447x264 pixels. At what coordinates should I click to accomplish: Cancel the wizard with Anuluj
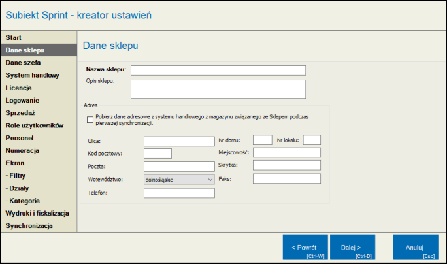(x=416, y=247)
